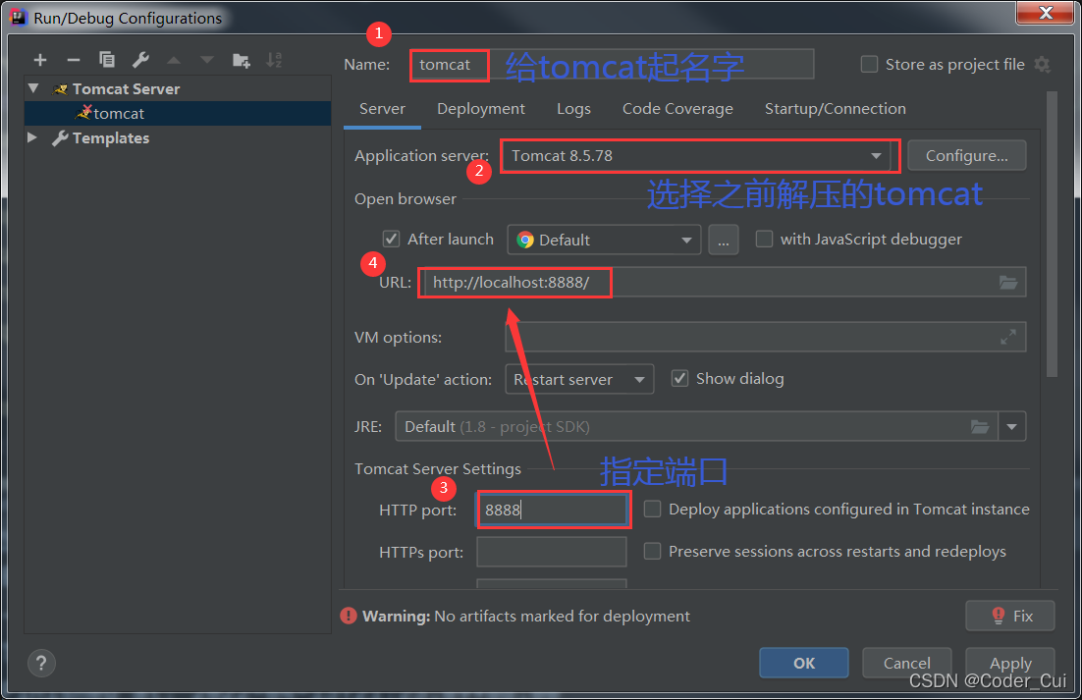Click the warning error icon
Viewport: 1082px width, 700px height.
pos(349,616)
